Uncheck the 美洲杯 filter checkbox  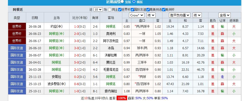click(x=164, y=9)
